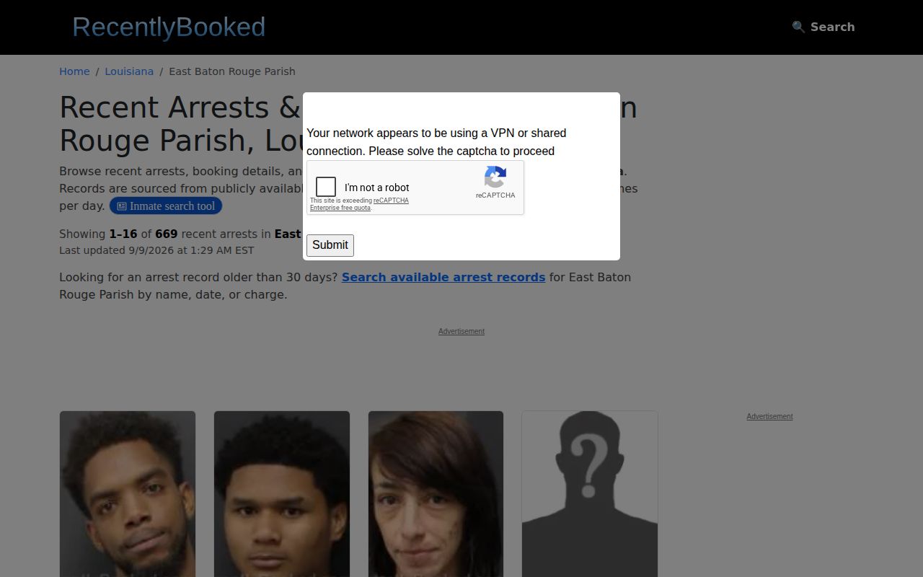Viewport: 923px width, 577px height.
Task: Open the first mugshot of bearded man
Action: pyautogui.click(x=128, y=494)
